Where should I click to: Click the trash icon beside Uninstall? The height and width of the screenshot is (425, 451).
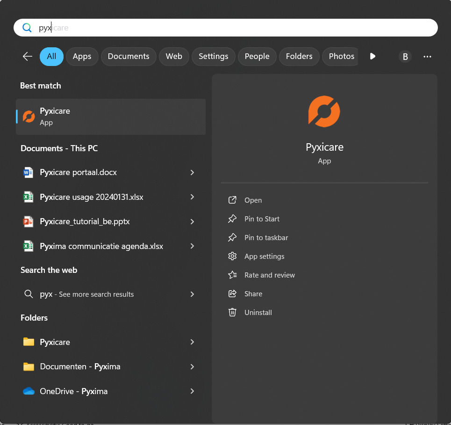(x=232, y=312)
